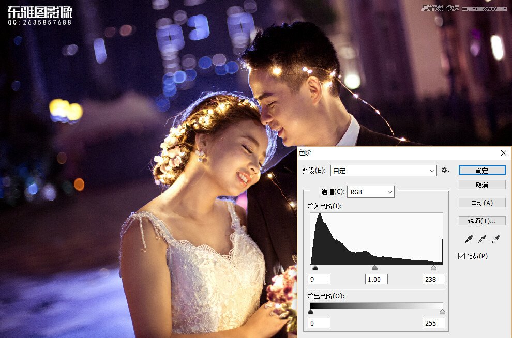
Task: Open the 预设(E) preset dropdown
Action: click(383, 171)
